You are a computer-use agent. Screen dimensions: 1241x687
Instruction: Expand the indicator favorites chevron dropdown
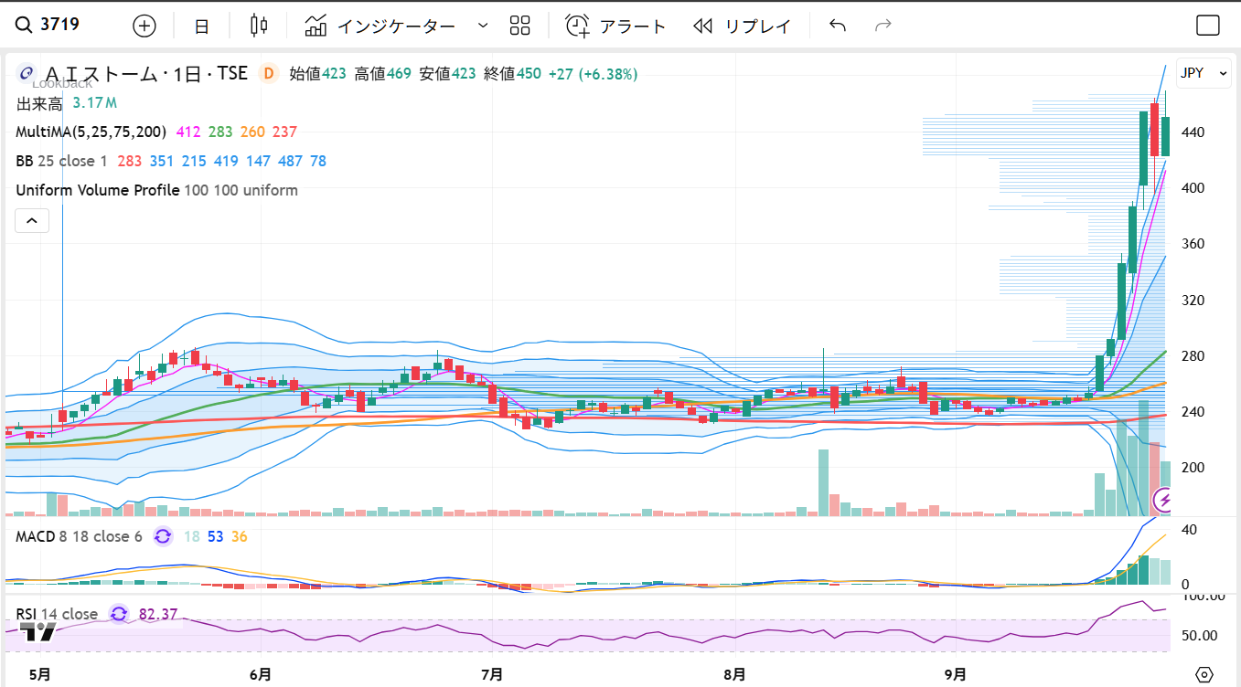click(483, 26)
